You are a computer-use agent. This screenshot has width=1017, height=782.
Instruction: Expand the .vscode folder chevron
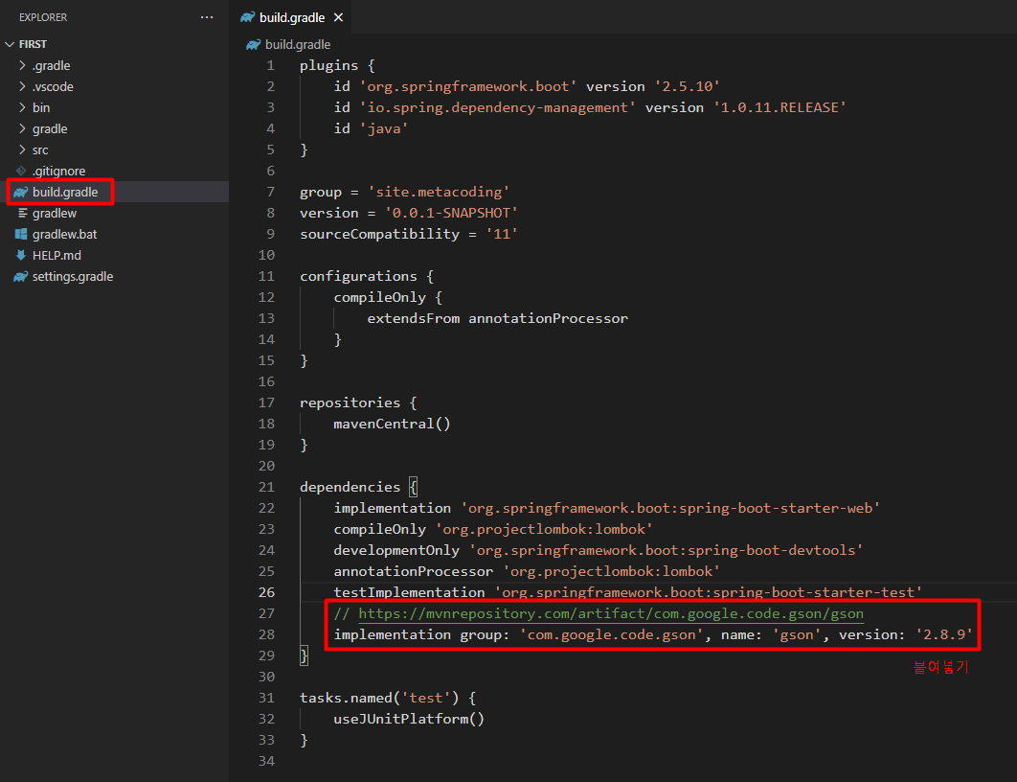tap(23, 86)
